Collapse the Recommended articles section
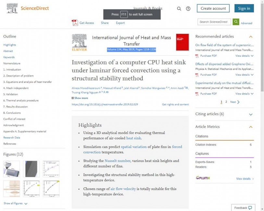 (x=251, y=37)
